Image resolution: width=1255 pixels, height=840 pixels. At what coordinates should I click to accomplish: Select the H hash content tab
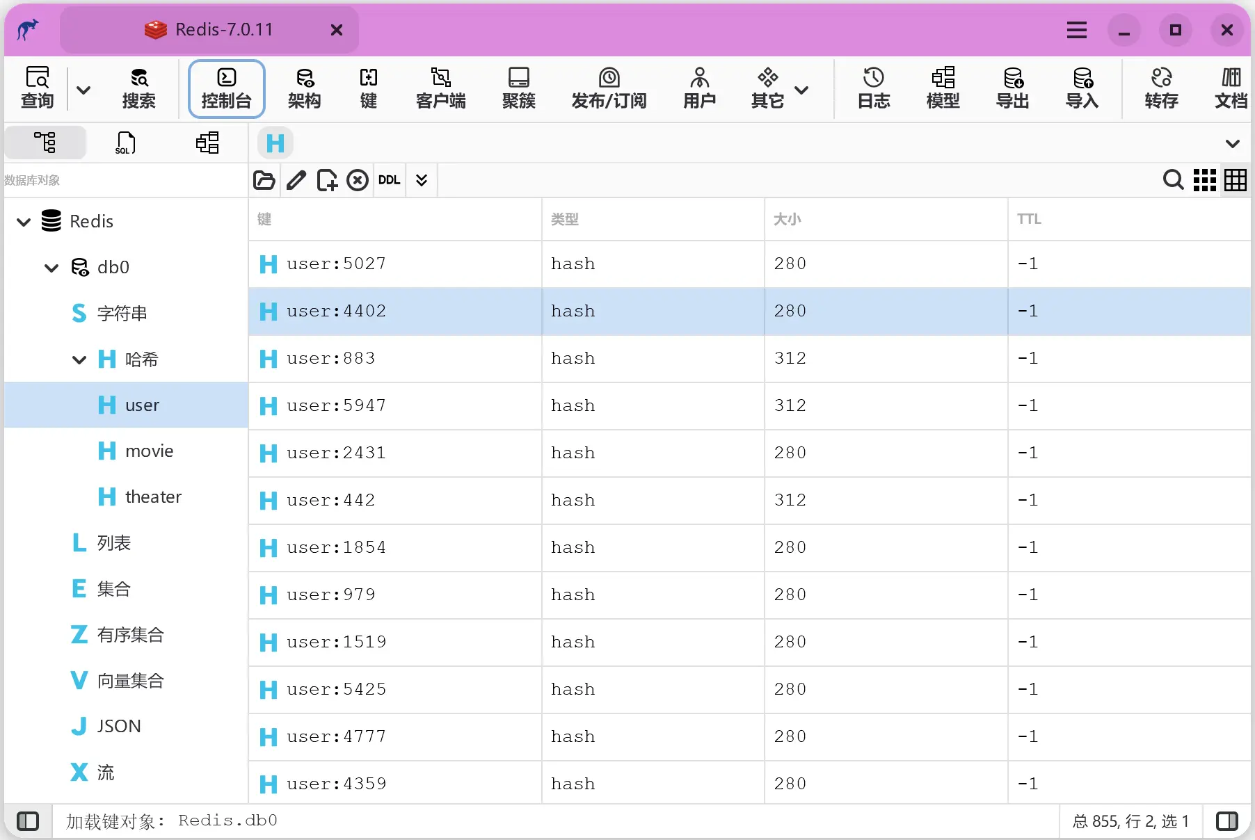click(x=275, y=143)
